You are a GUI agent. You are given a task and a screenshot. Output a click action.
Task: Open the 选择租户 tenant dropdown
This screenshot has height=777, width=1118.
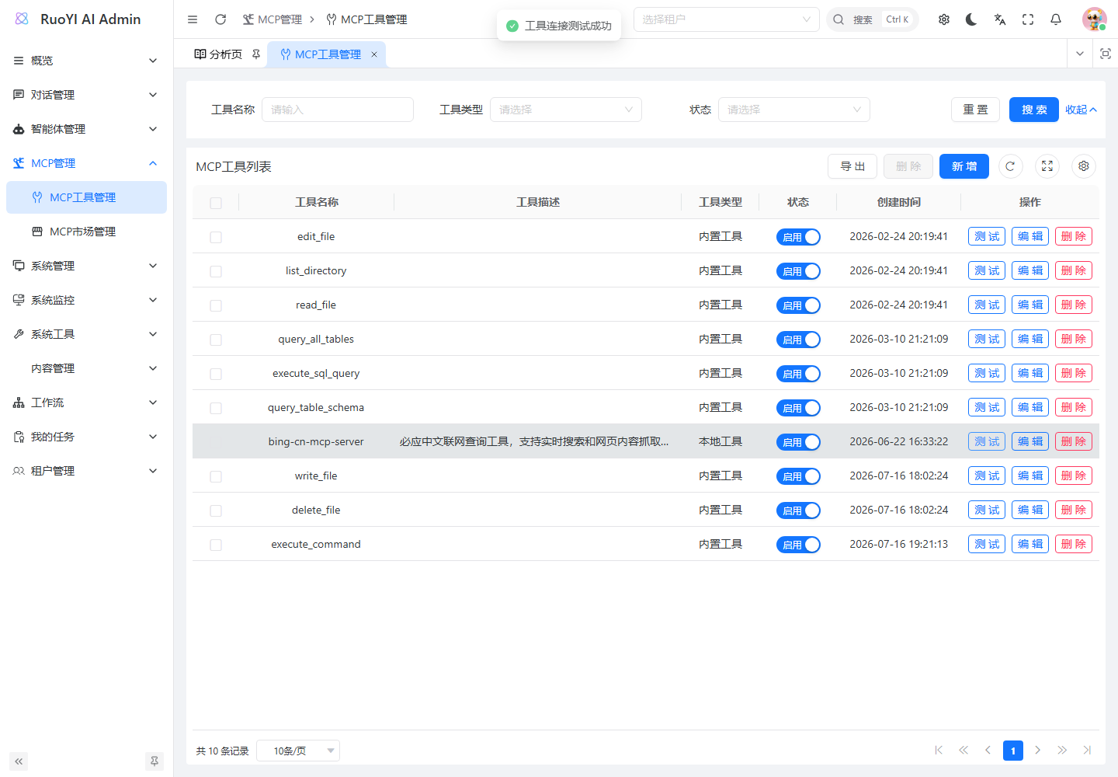727,19
